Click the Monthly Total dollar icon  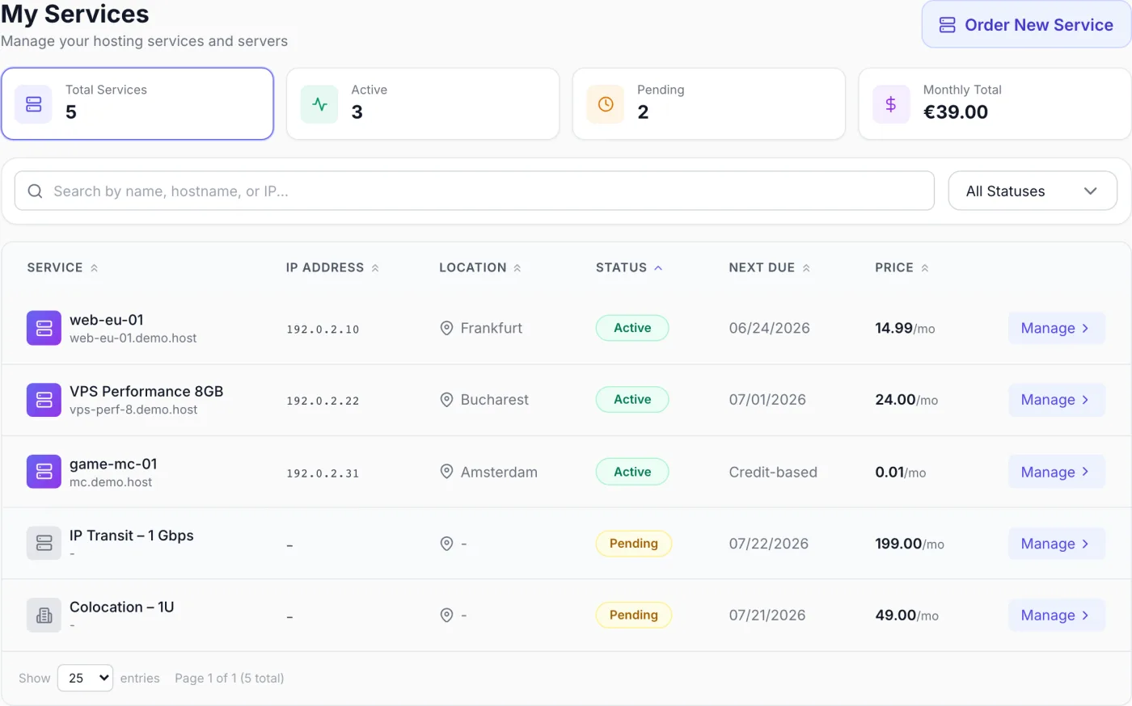click(891, 104)
